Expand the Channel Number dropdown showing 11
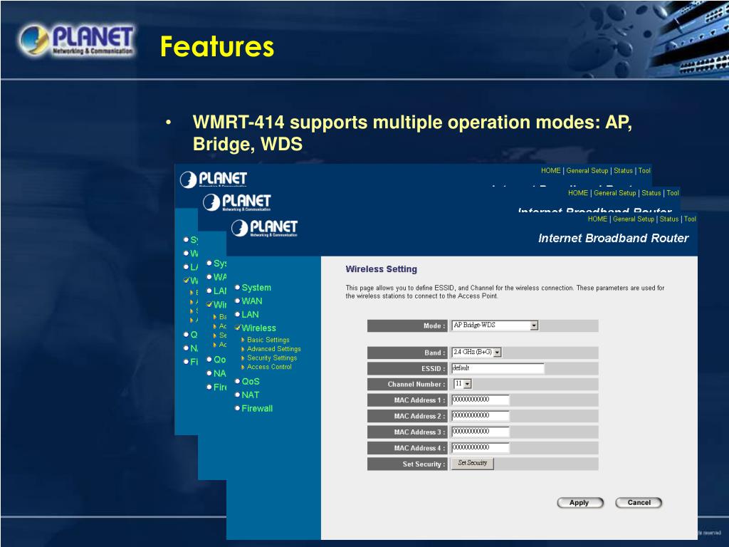This screenshot has width=729, height=547. [468, 384]
